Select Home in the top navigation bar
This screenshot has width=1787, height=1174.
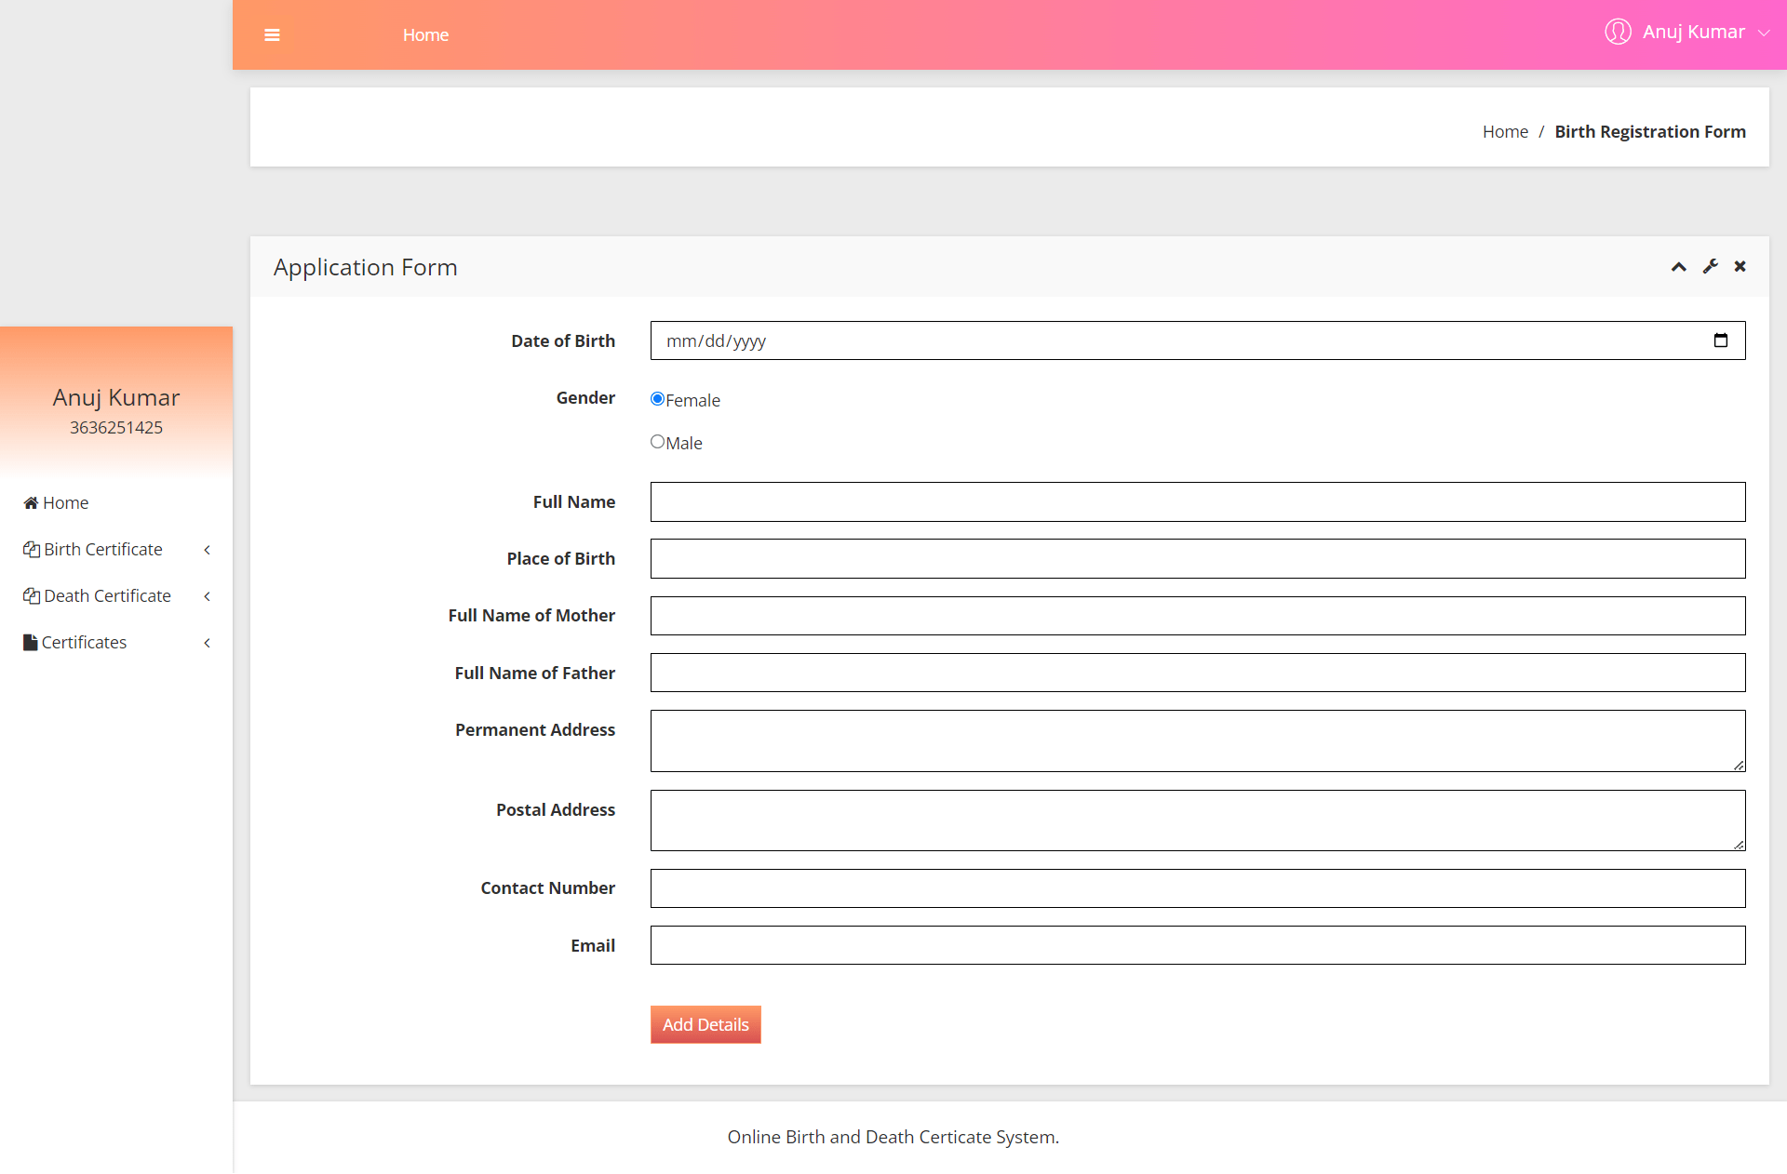tap(425, 34)
